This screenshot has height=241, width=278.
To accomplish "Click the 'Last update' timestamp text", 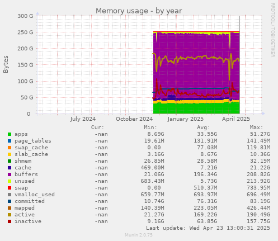I will [x=208, y=228].
